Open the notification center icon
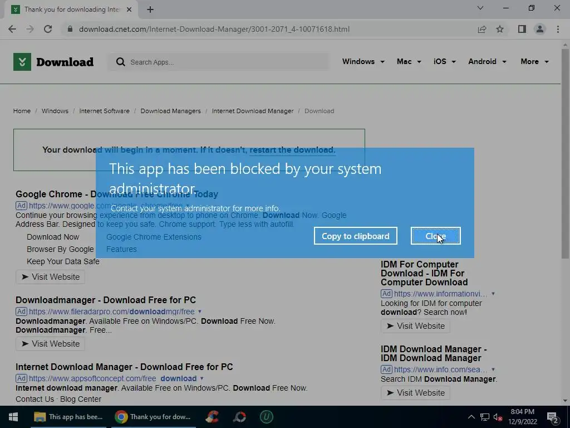Screen dimensions: 570x428 point(553,417)
